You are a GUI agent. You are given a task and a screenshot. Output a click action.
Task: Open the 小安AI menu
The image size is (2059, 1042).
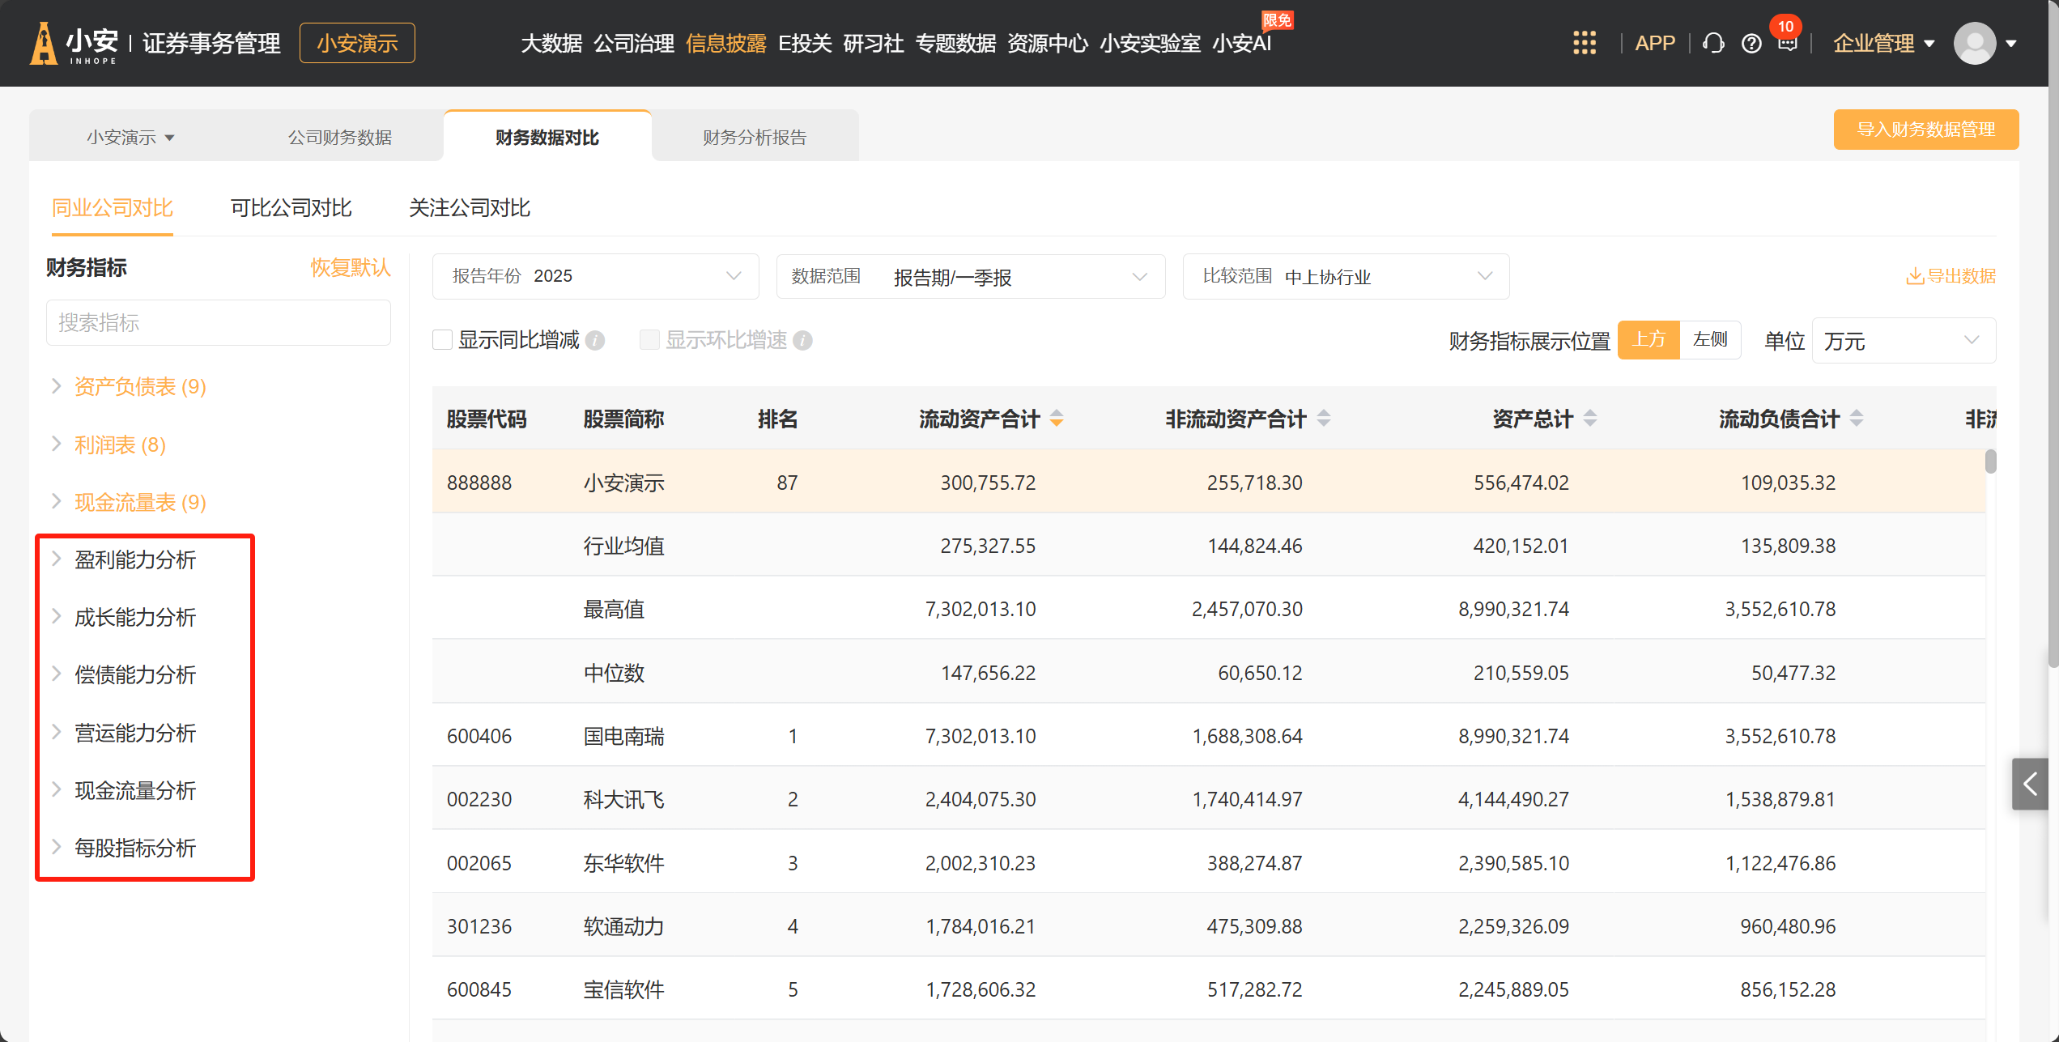pyautogui.click(x=1242, y=44)
